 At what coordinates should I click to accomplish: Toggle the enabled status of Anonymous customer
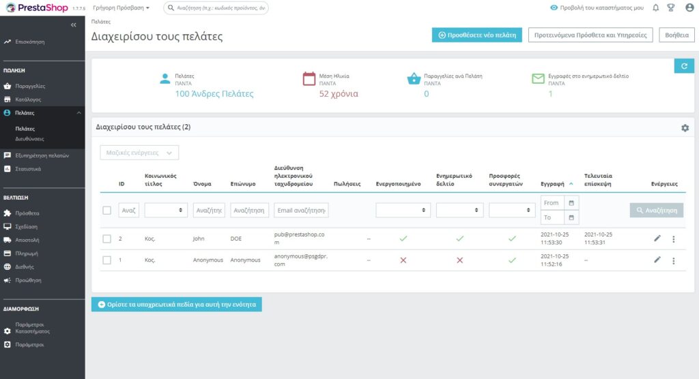403,260
